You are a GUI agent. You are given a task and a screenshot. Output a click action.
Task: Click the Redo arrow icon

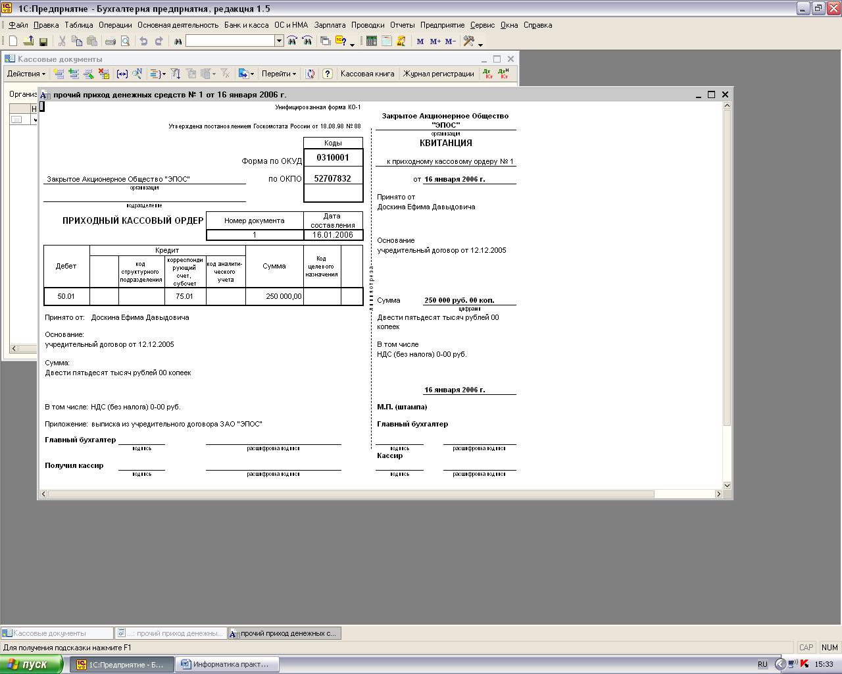(159, 41)
